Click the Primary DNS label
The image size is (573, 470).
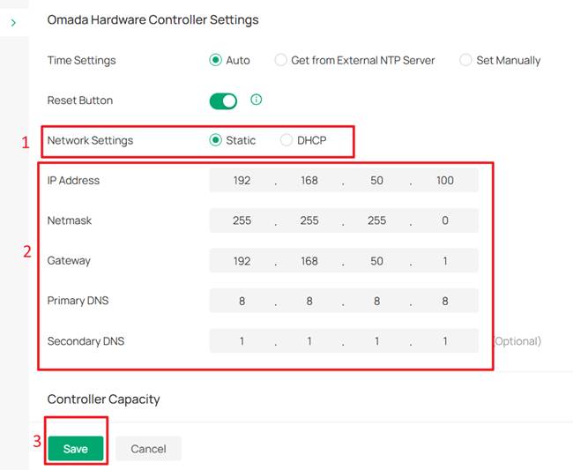(x=78, y=301)
